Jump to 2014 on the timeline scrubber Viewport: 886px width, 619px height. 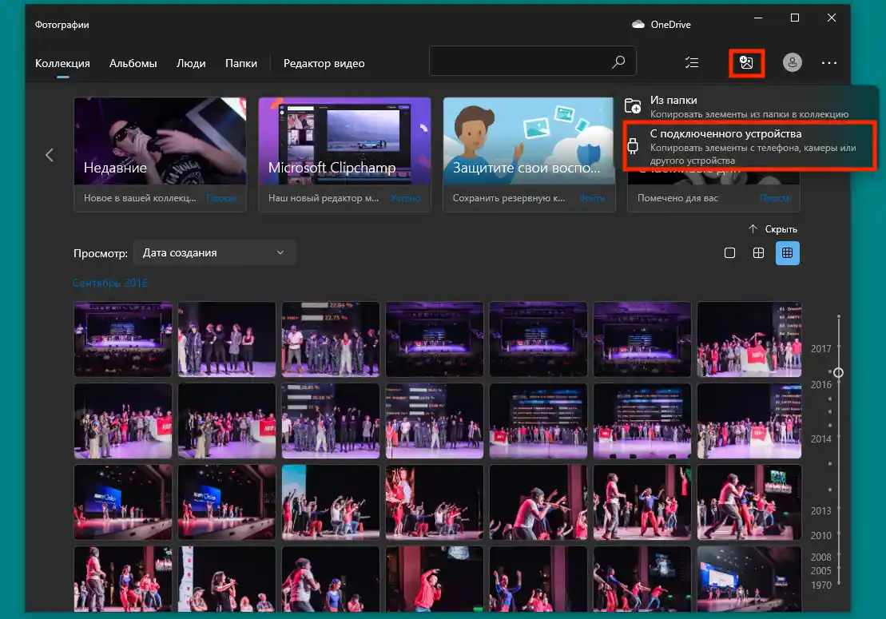point(821,438)
